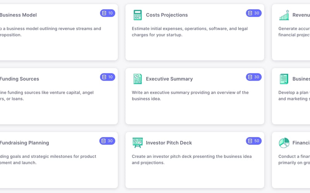Image resolution: width=310 pixels, height=193 pixels.
Task: Click the revenue growth bar chart icon
Action: 284,15
